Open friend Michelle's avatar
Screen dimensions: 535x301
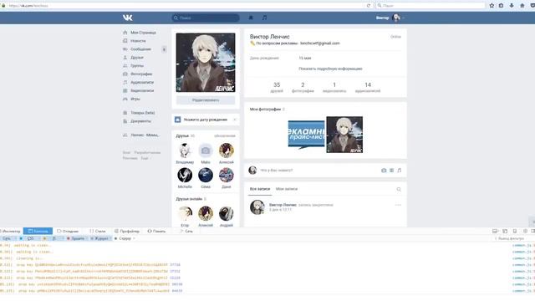185,175
